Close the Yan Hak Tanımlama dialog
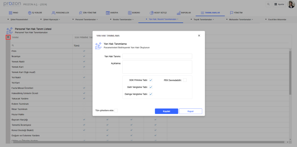Screen dimensions: 297x147 pos(199,35)
